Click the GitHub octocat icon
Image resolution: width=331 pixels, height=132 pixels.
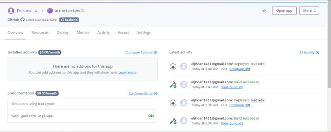pyautogui.click(x=22, y=20)
